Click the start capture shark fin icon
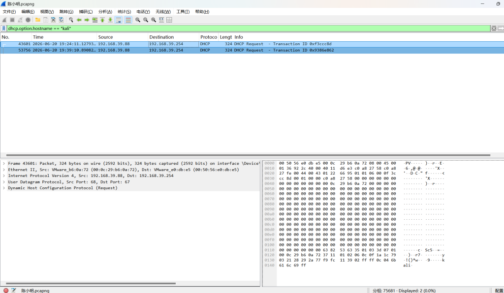 [x=4, y=20]
